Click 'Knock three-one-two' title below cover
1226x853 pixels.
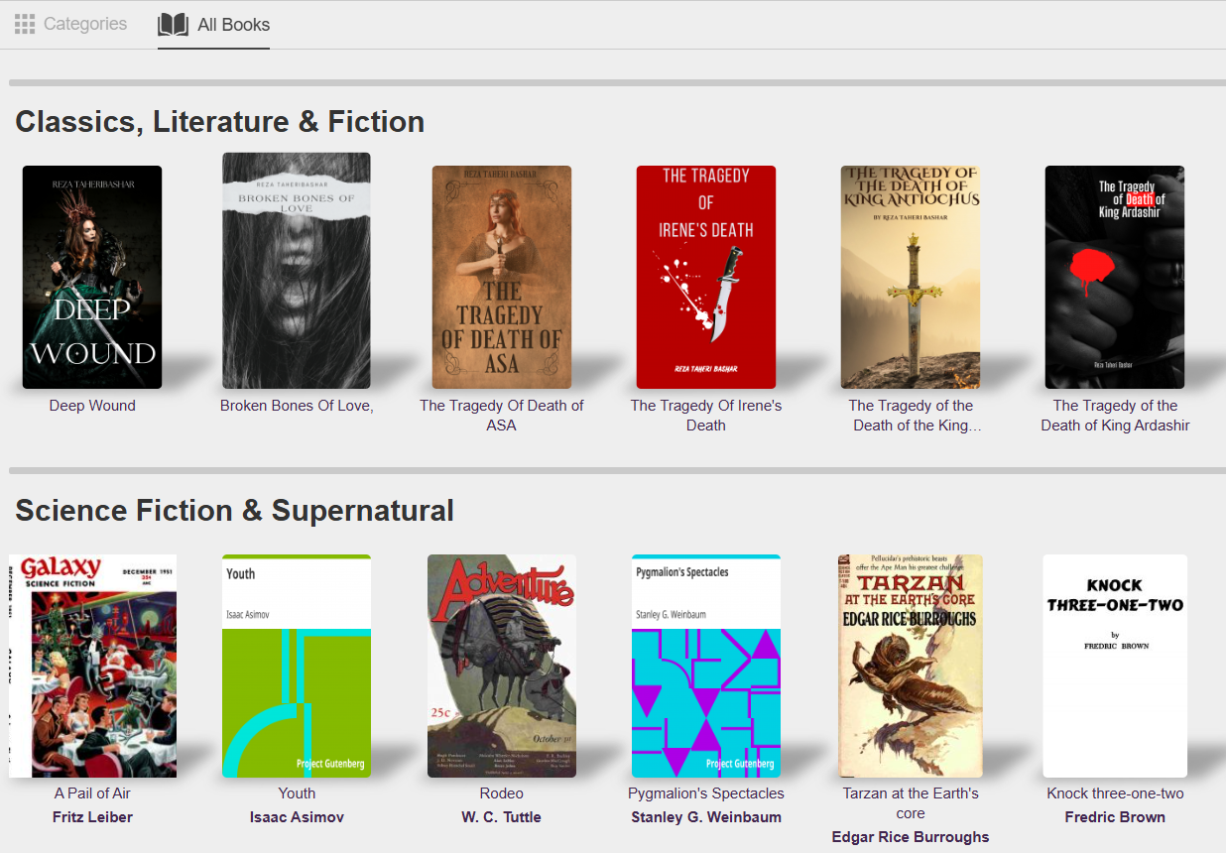point(1115,793)
